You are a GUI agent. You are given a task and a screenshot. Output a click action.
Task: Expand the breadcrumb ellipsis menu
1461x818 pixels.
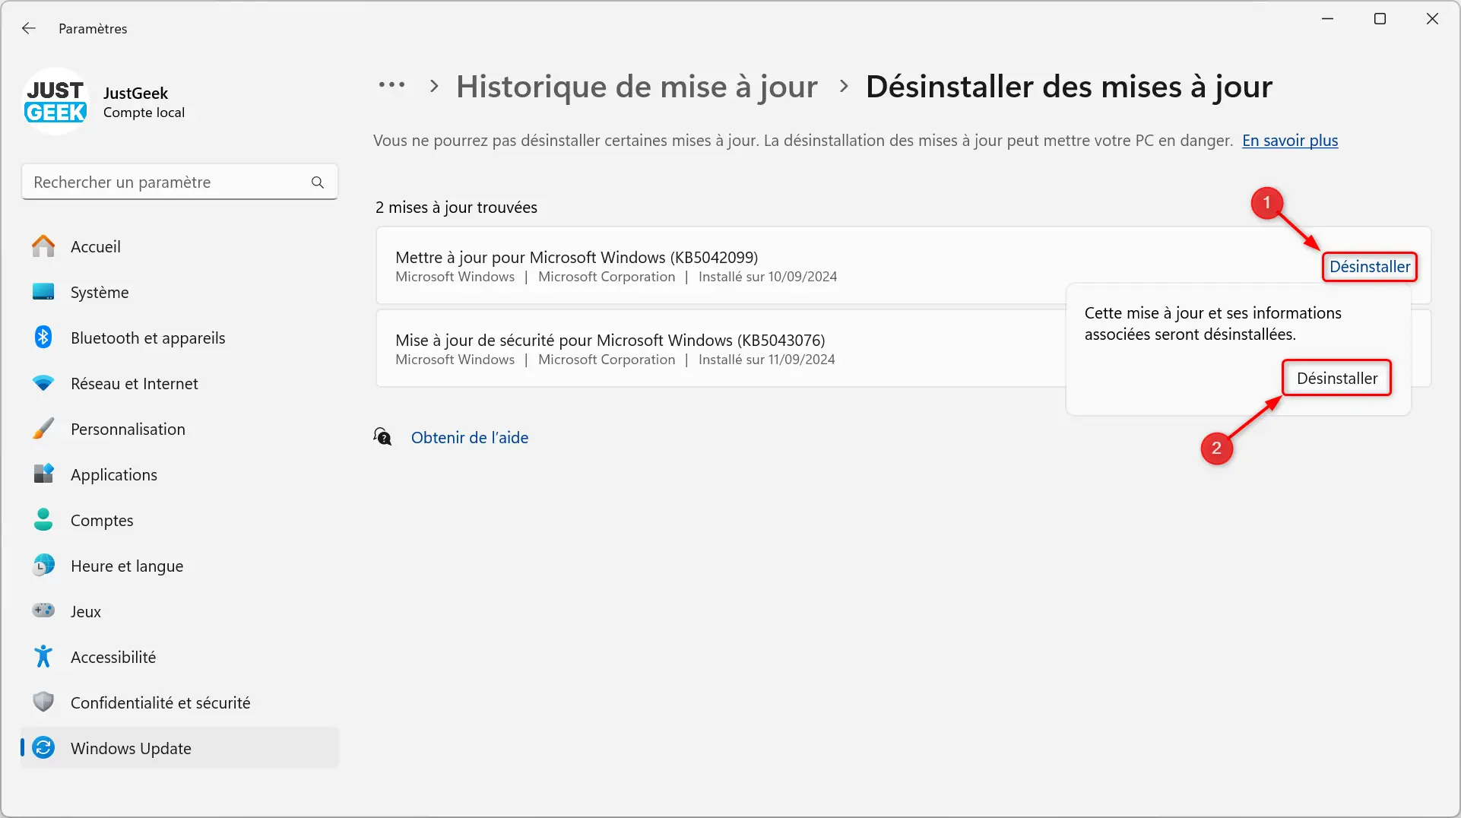391,85
